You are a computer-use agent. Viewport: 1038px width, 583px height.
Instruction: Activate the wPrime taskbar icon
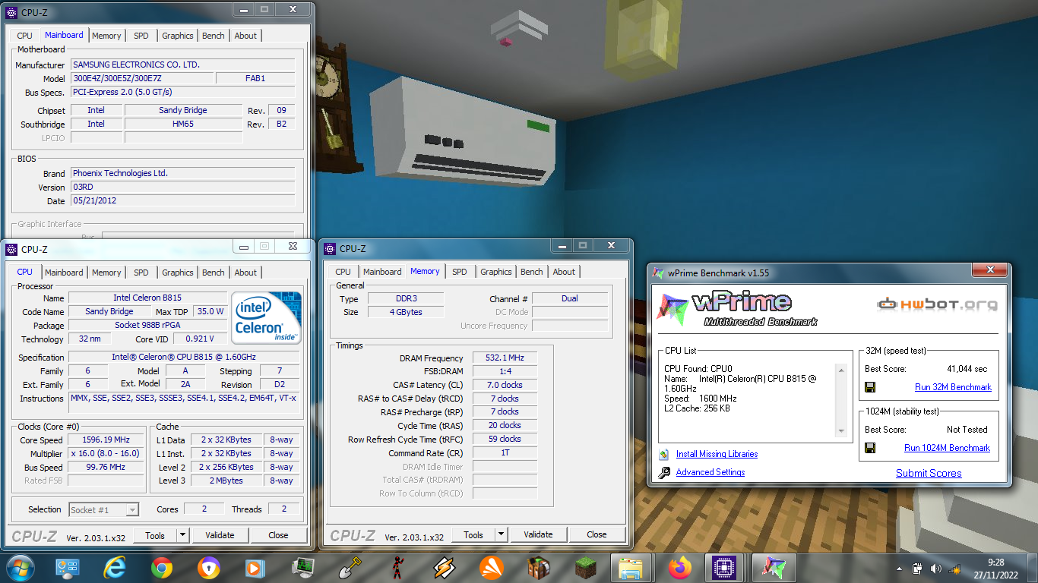click(774, 568)
